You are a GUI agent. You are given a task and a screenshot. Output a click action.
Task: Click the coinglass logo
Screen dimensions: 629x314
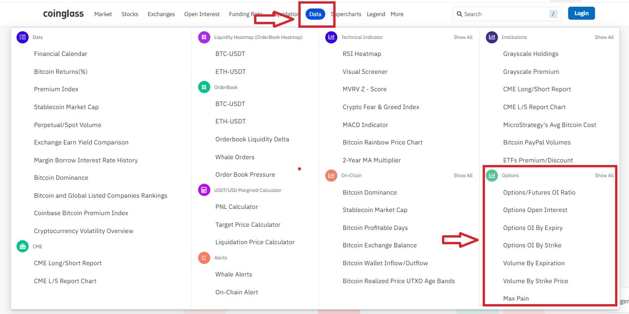click(63, 14)
